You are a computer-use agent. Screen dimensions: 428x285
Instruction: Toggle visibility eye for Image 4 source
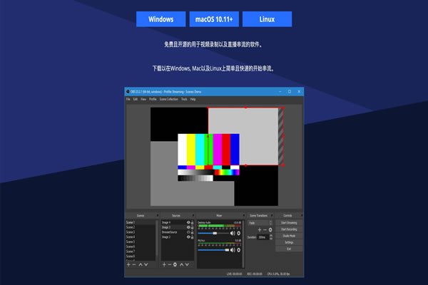click(188, 222)
